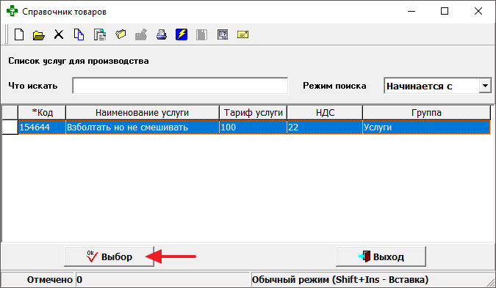Click the blue lightning bolt icon
The image size is (496, 288).
click(181, 34)
